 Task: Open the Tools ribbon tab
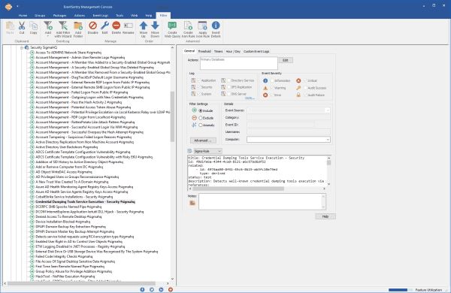point(120,16)
